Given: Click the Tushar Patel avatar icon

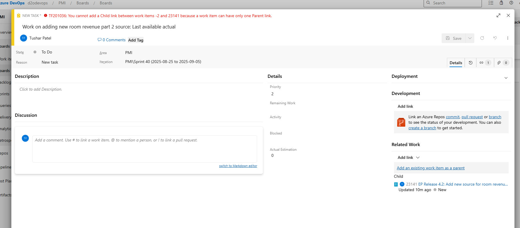Looking at the screenshot, I should (24, 38).
